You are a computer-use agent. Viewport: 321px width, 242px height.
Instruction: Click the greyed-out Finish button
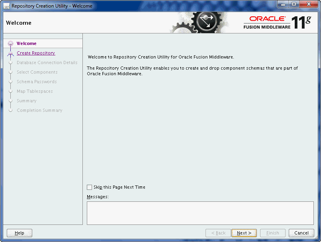pyautogui.click(x=272, y=233)
